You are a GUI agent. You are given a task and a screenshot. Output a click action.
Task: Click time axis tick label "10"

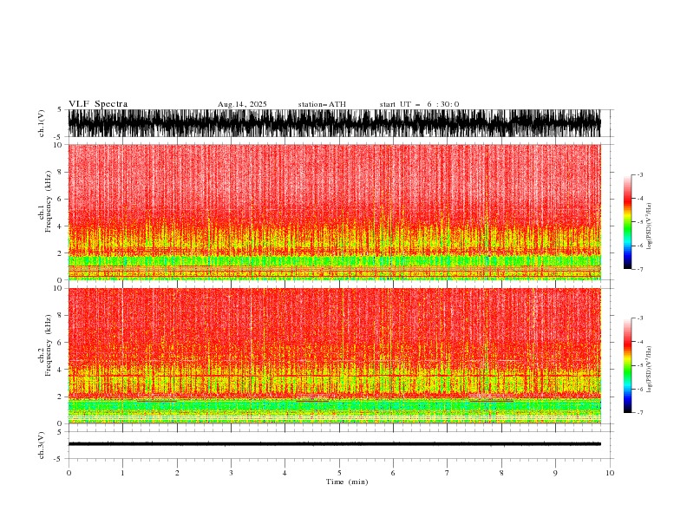610,473
